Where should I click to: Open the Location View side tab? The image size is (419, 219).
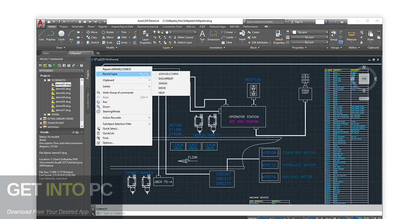pos(88,100)
